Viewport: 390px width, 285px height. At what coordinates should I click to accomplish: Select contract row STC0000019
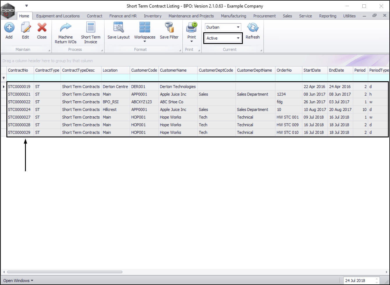[x=197, y=86]
